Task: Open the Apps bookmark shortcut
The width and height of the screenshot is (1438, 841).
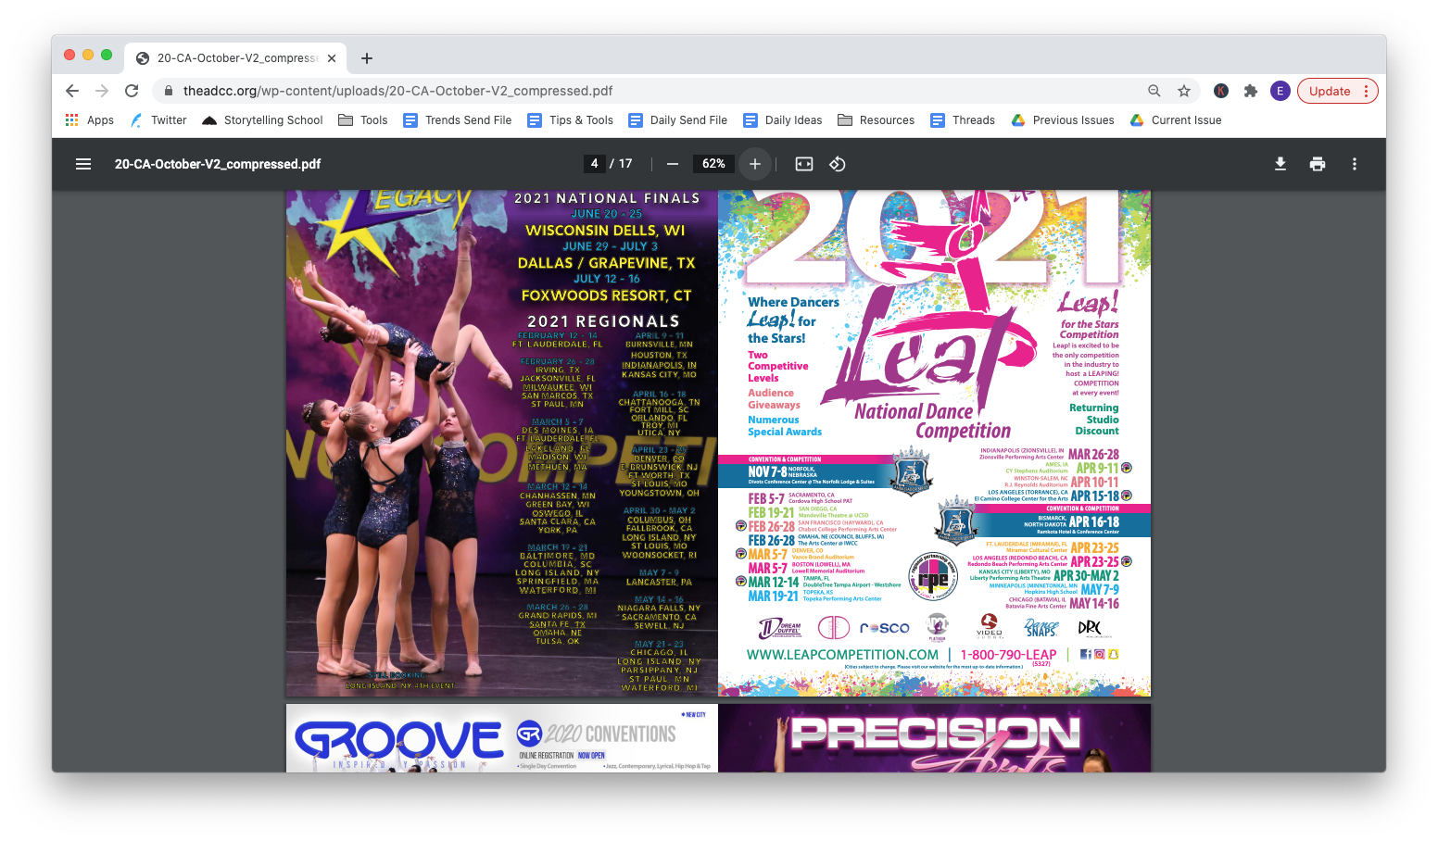Action: [90, 120]
